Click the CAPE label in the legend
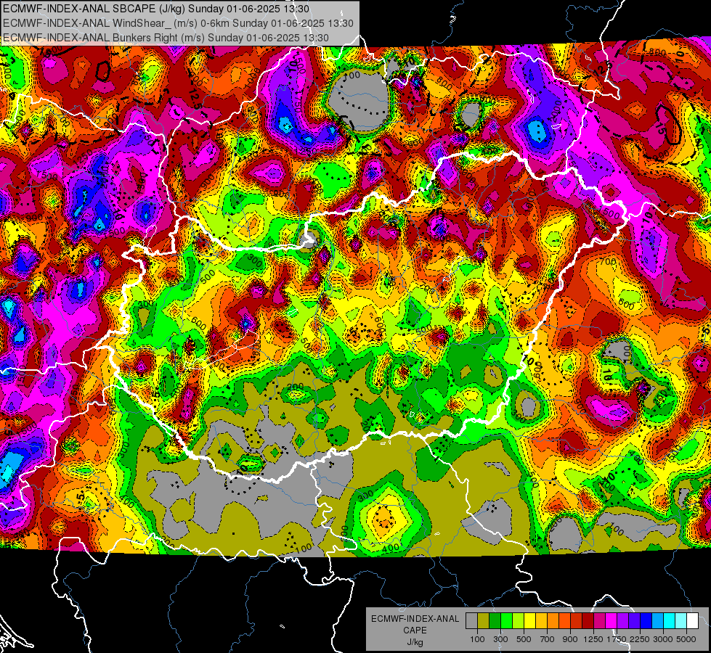Viewport: 711px width, 653px height. point(415,631)
